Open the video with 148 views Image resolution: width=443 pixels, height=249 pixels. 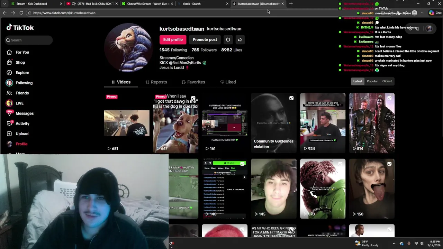[x=225, y=188]
